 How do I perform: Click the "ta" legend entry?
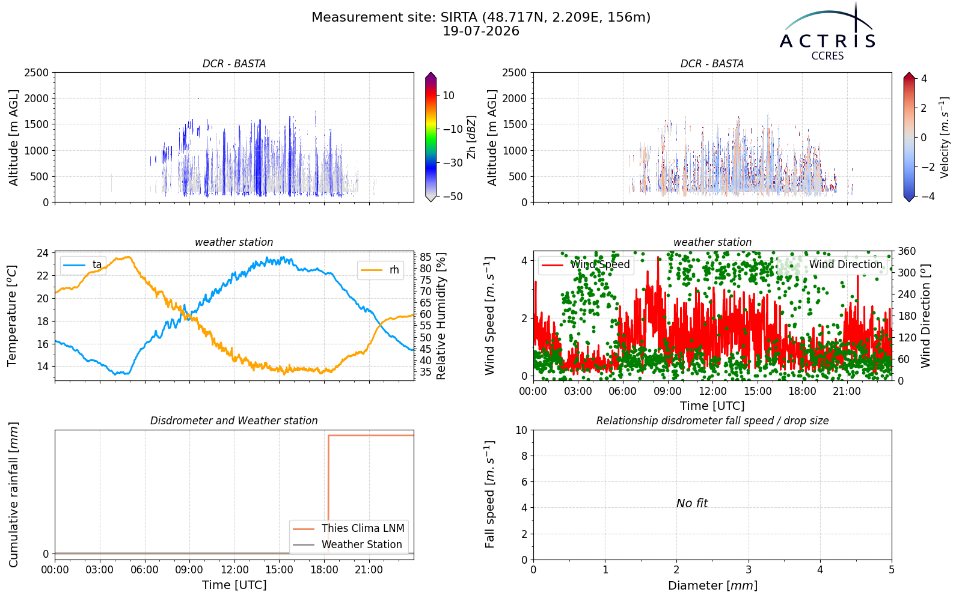(84, 265)
